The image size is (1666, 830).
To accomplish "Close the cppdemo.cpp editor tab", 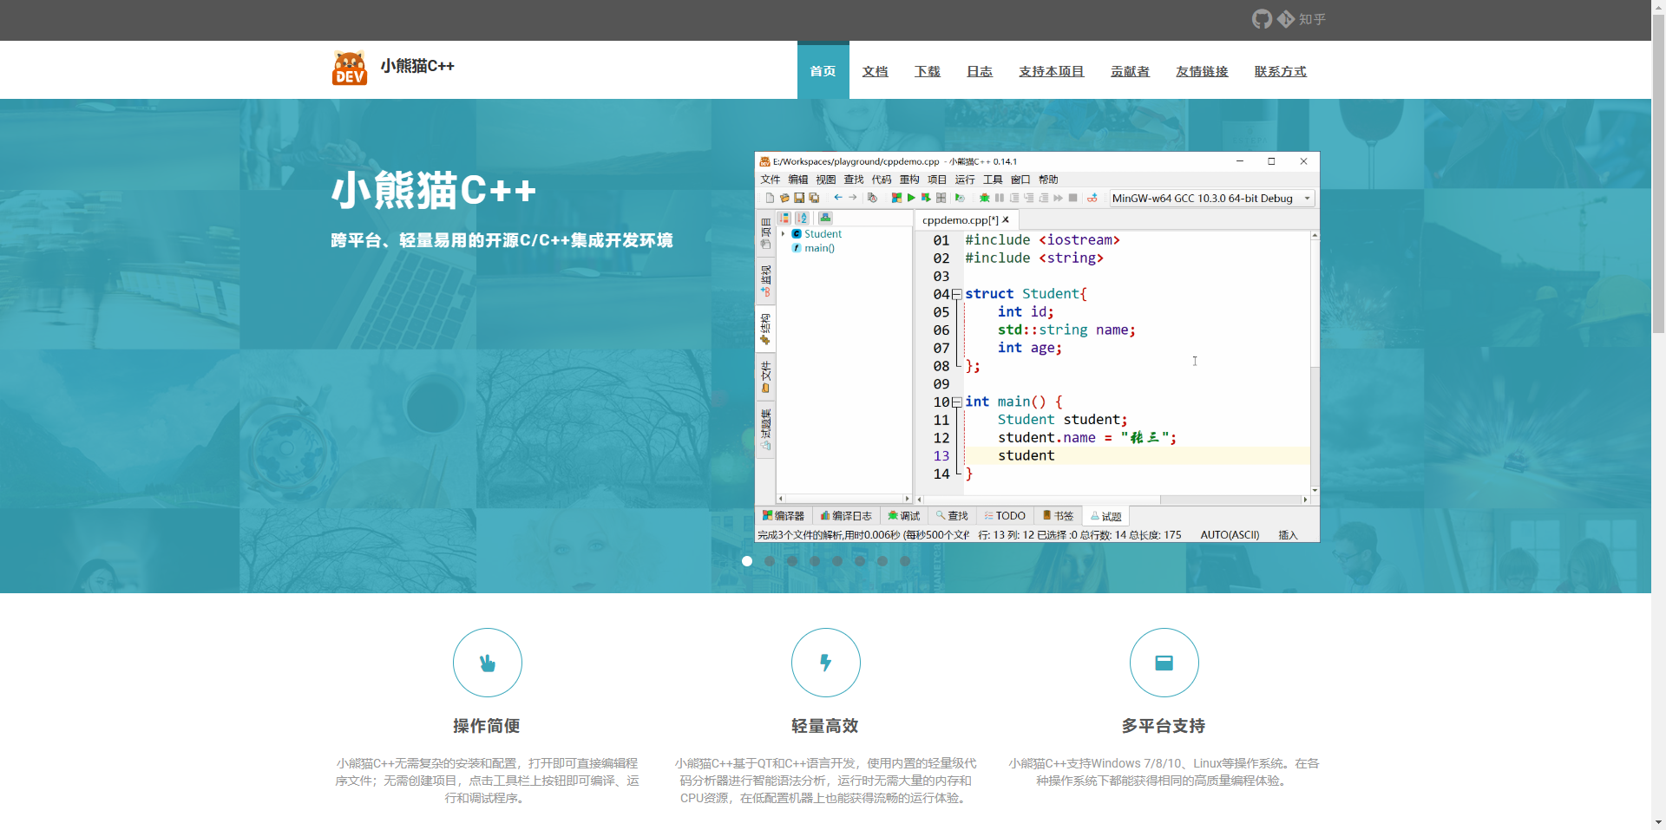I will [x=1006, y=219].
